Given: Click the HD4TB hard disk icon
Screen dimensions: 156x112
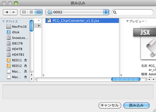Looking at the screenshot, I should 9,49.
